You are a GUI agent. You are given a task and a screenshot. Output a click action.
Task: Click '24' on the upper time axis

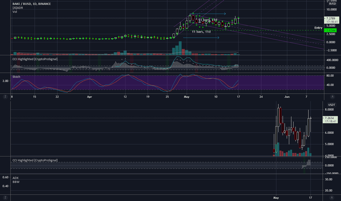[261, 97]
